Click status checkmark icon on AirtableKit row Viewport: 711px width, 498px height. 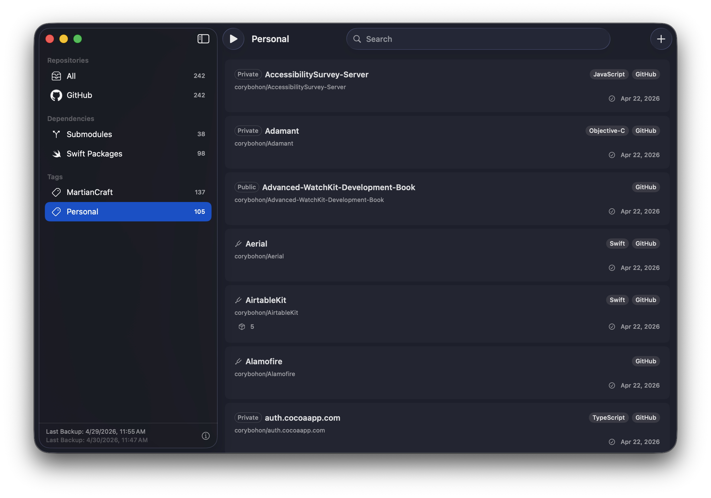tap(612, 327)
